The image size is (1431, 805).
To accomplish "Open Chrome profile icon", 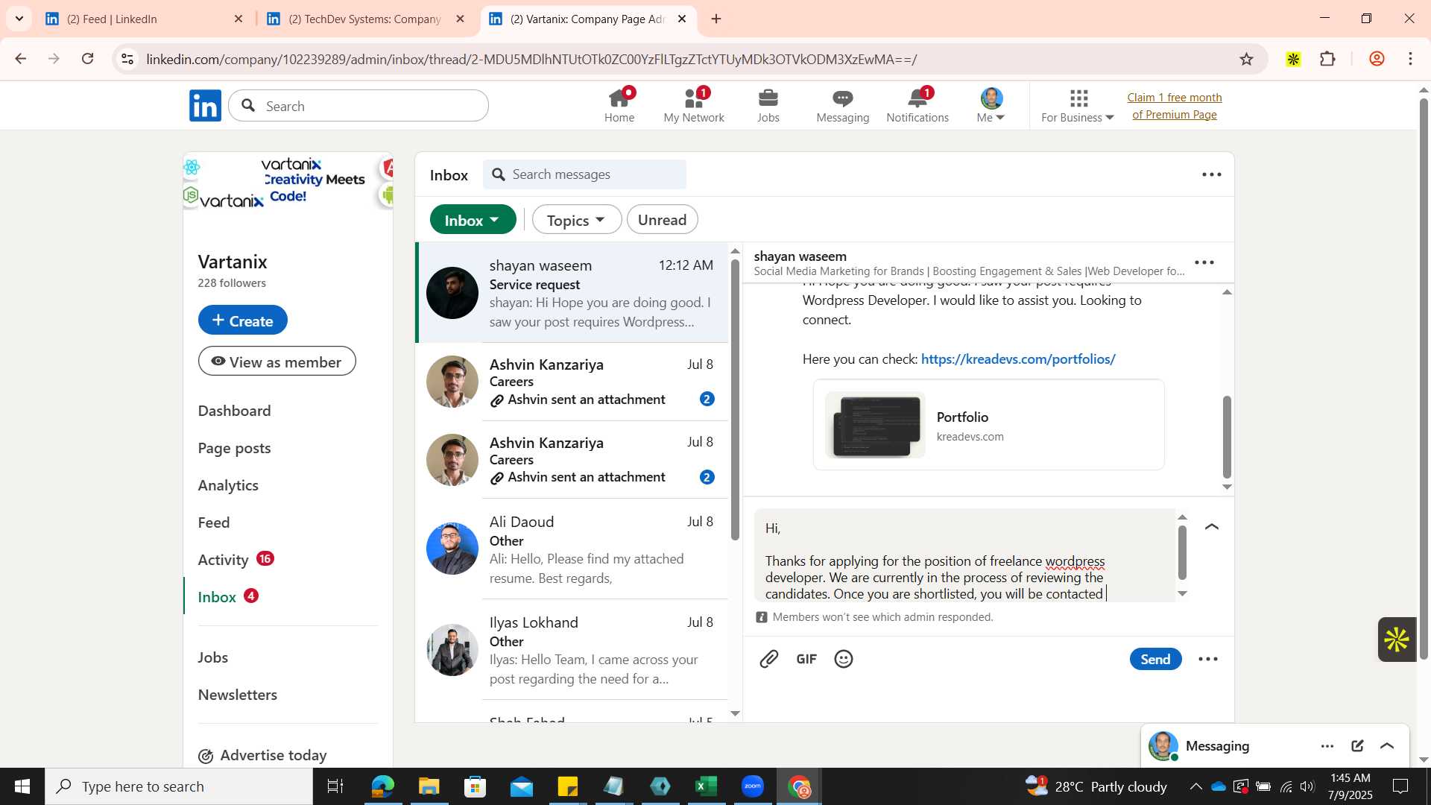I will tap(1377, 59).
